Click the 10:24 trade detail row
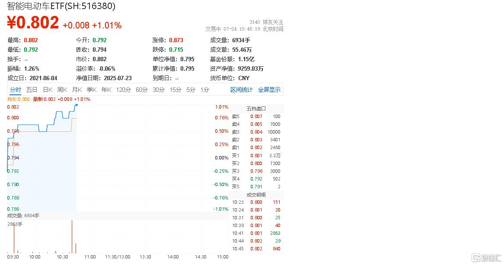Viewport: 504px width, 265px height. click(256, 210)
